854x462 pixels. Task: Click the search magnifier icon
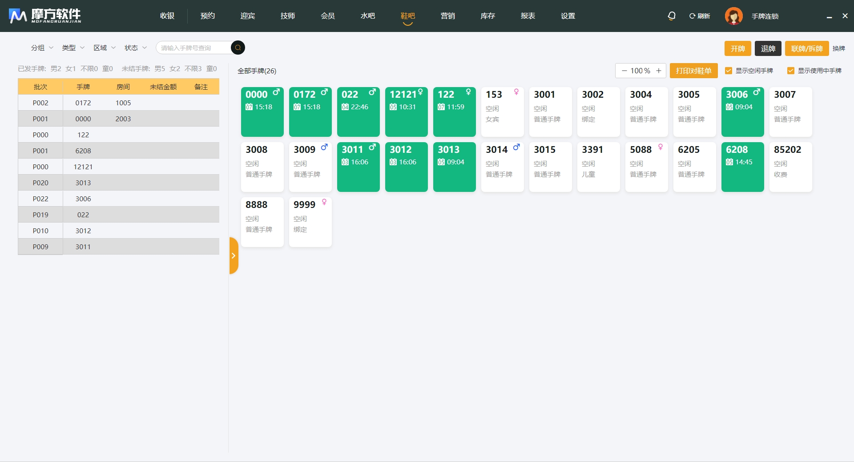tap(238, 48)
